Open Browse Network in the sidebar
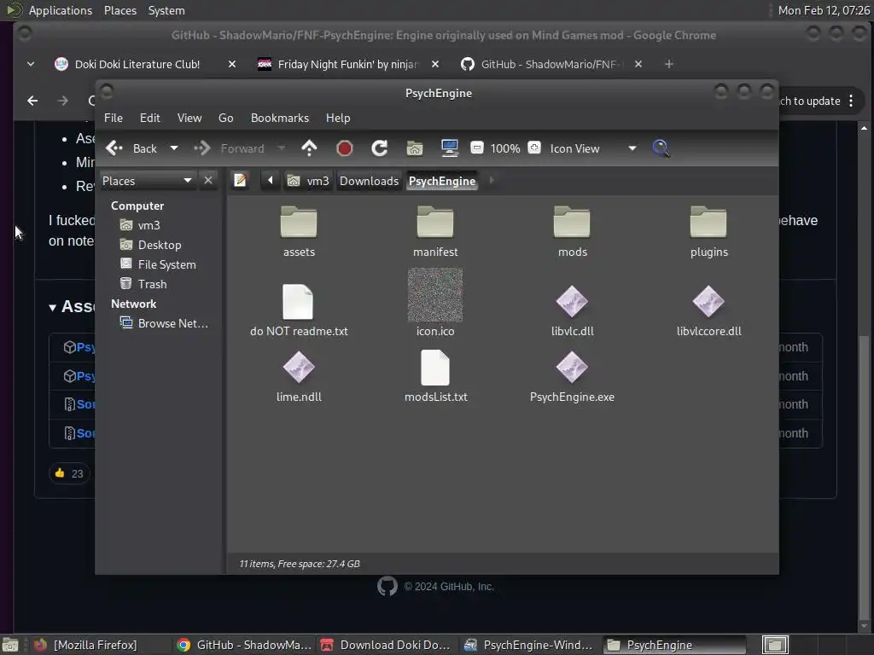Viewport: 874px width, 655px height. (165, 323)
